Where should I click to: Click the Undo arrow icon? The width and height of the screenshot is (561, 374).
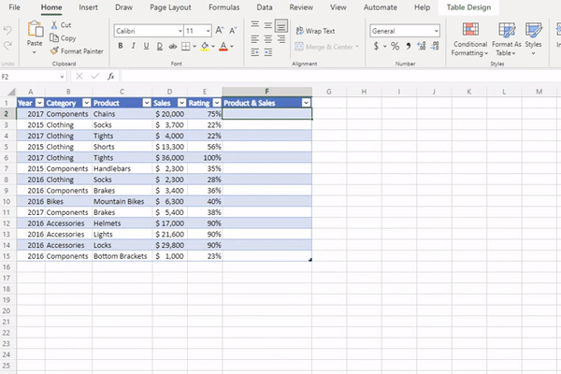coord(7,31)
